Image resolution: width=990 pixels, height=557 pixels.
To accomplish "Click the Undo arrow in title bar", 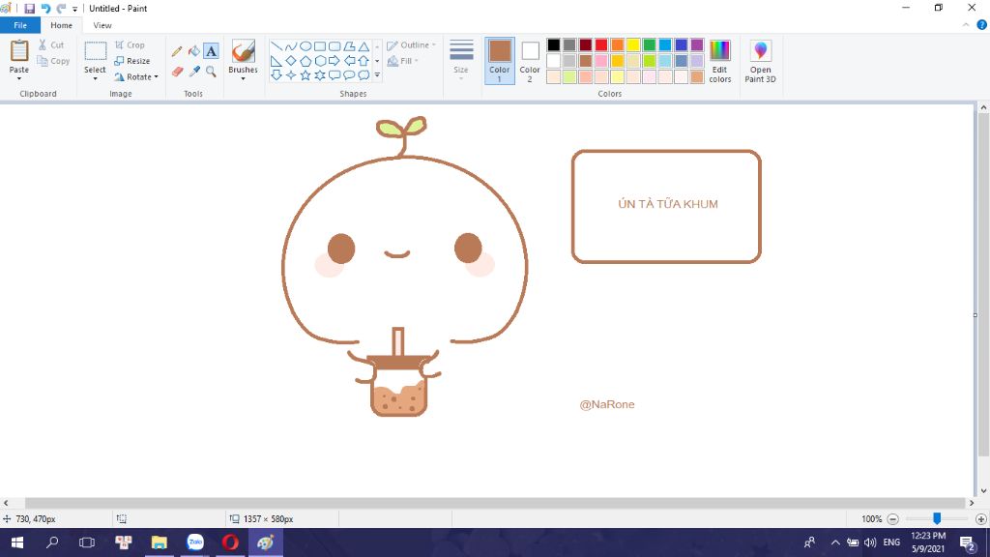I will [x=45, y=8].
